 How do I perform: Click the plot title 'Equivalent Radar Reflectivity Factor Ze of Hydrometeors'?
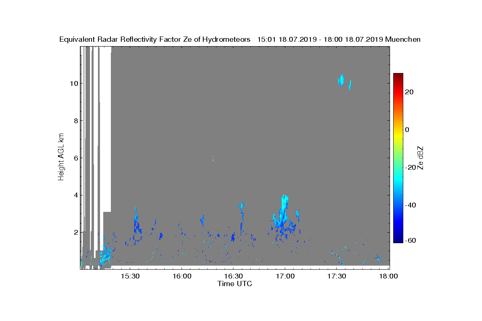[x=155, y=39]
